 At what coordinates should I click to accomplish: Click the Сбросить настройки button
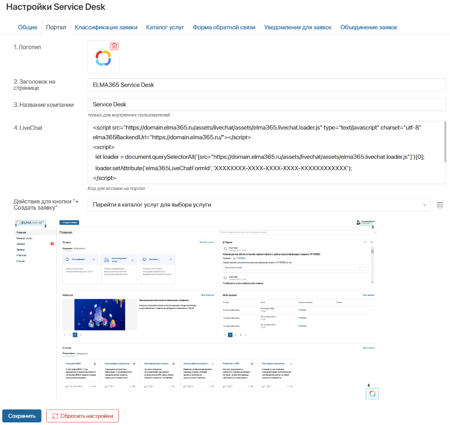pos(82,416)
